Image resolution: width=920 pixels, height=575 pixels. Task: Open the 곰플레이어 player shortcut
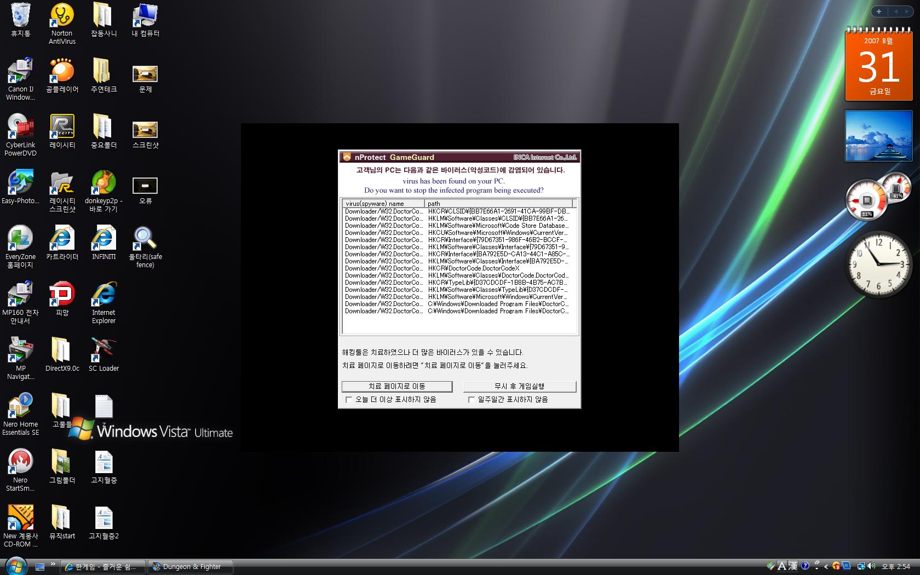[x=62, y=76]
